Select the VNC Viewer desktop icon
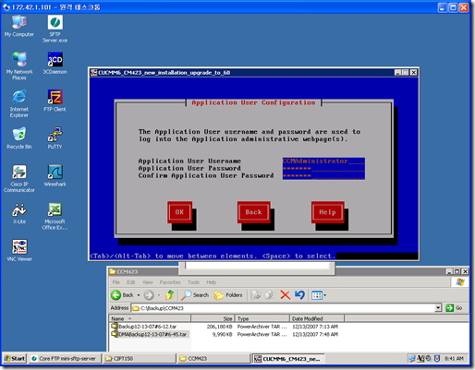The image size is (475, 370). tap(19, 251)
